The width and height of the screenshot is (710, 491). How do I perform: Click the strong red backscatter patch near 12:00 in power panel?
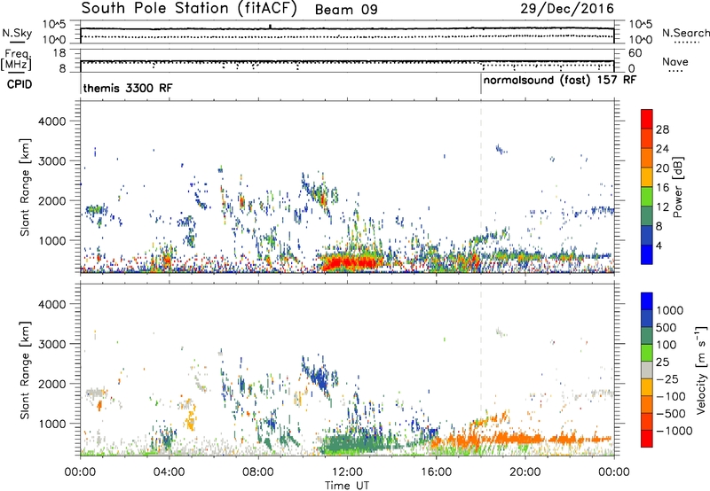(x=351, y=262)
